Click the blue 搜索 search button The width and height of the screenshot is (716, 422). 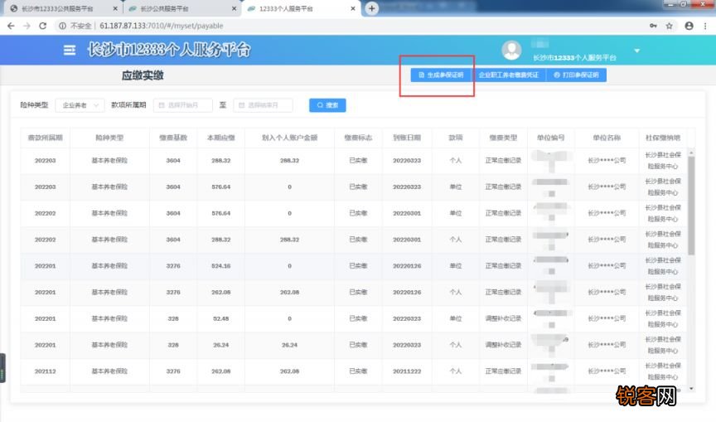pyautogui.click(x=327, y=105)
